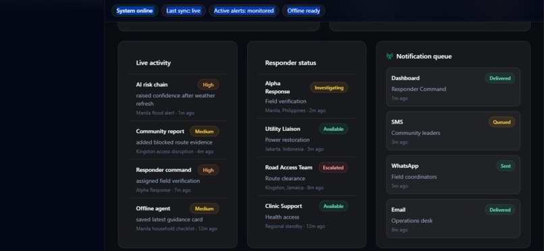The height and width of the screenshot is (251, 544).
Task: Click Available badge for Utility Liaison
Action: pyautogui.click(x=333, y=129)
